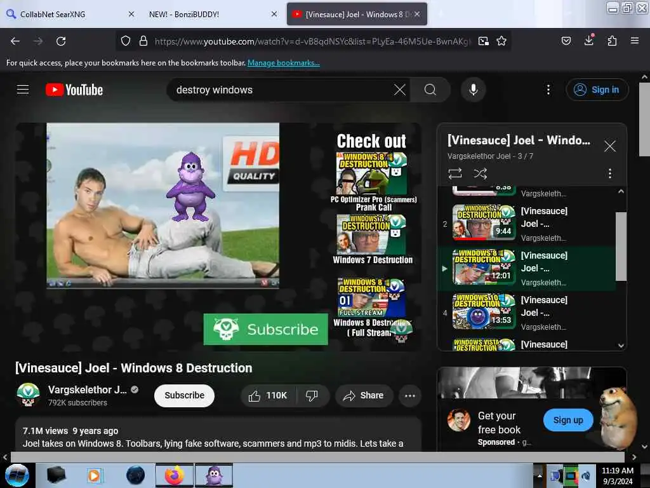Go to the YouTube home logo
This screenshot has width=650, height=488.
point(74,90)
